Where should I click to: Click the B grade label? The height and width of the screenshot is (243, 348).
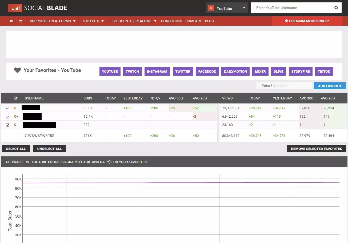[x=15, y=108]
